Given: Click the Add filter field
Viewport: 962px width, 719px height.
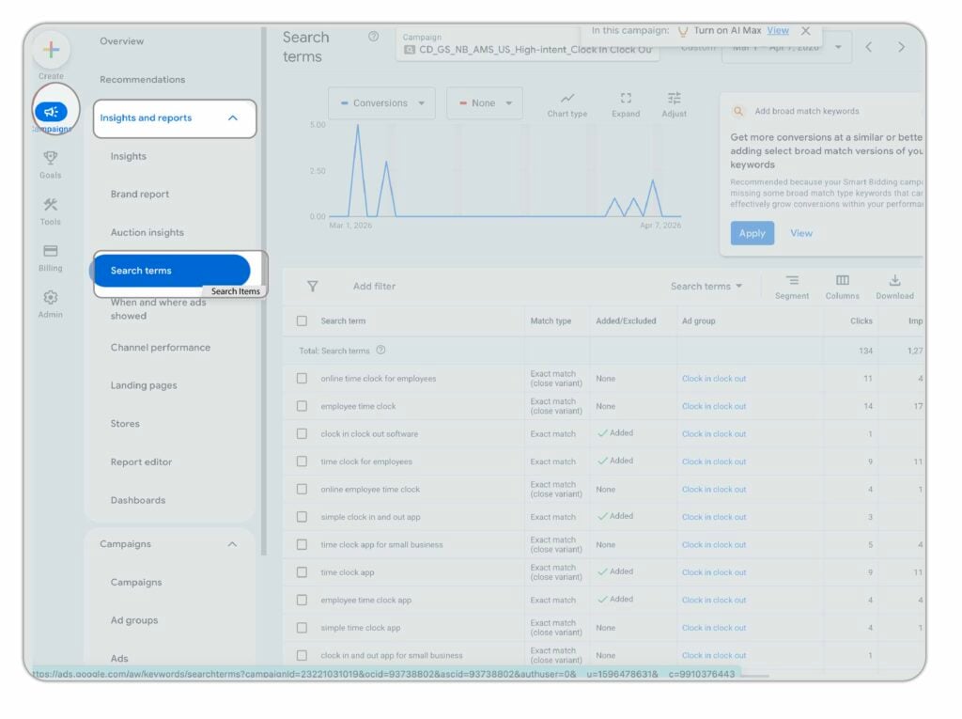Looking at the screenshot, I should coord(374,287).
